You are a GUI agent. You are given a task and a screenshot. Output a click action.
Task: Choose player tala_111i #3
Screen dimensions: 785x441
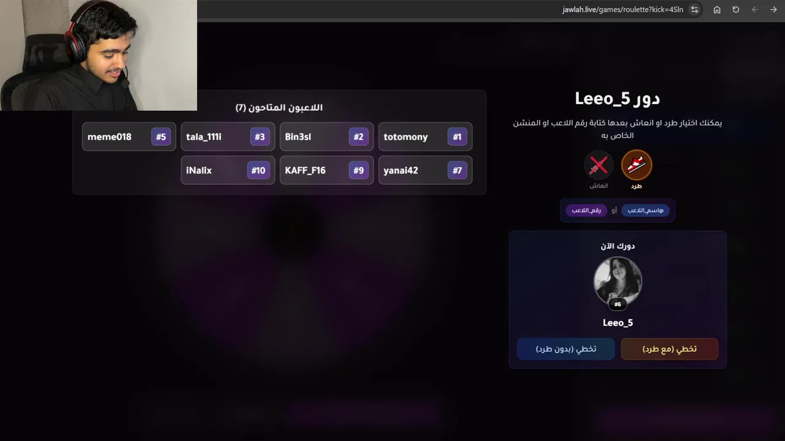(x=228, y=137)
